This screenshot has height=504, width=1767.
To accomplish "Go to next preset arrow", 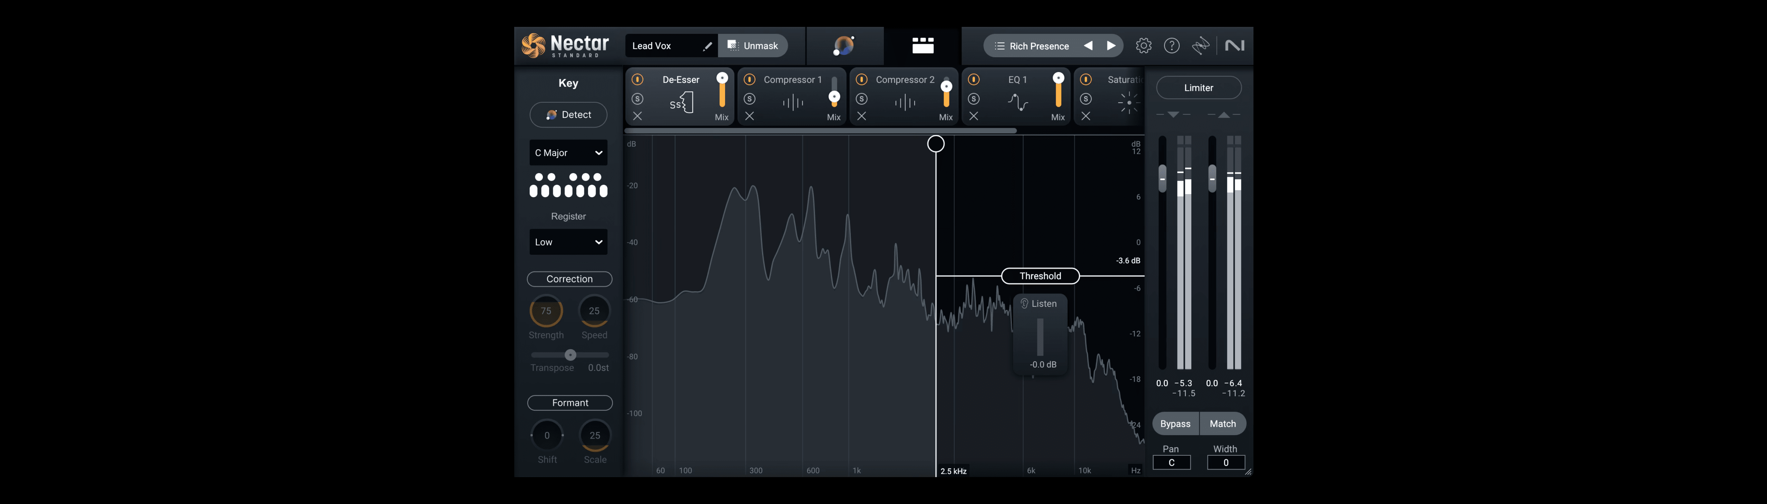I will click(x=1111, y=46).
